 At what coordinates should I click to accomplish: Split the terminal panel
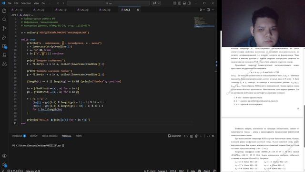point(192,136)
